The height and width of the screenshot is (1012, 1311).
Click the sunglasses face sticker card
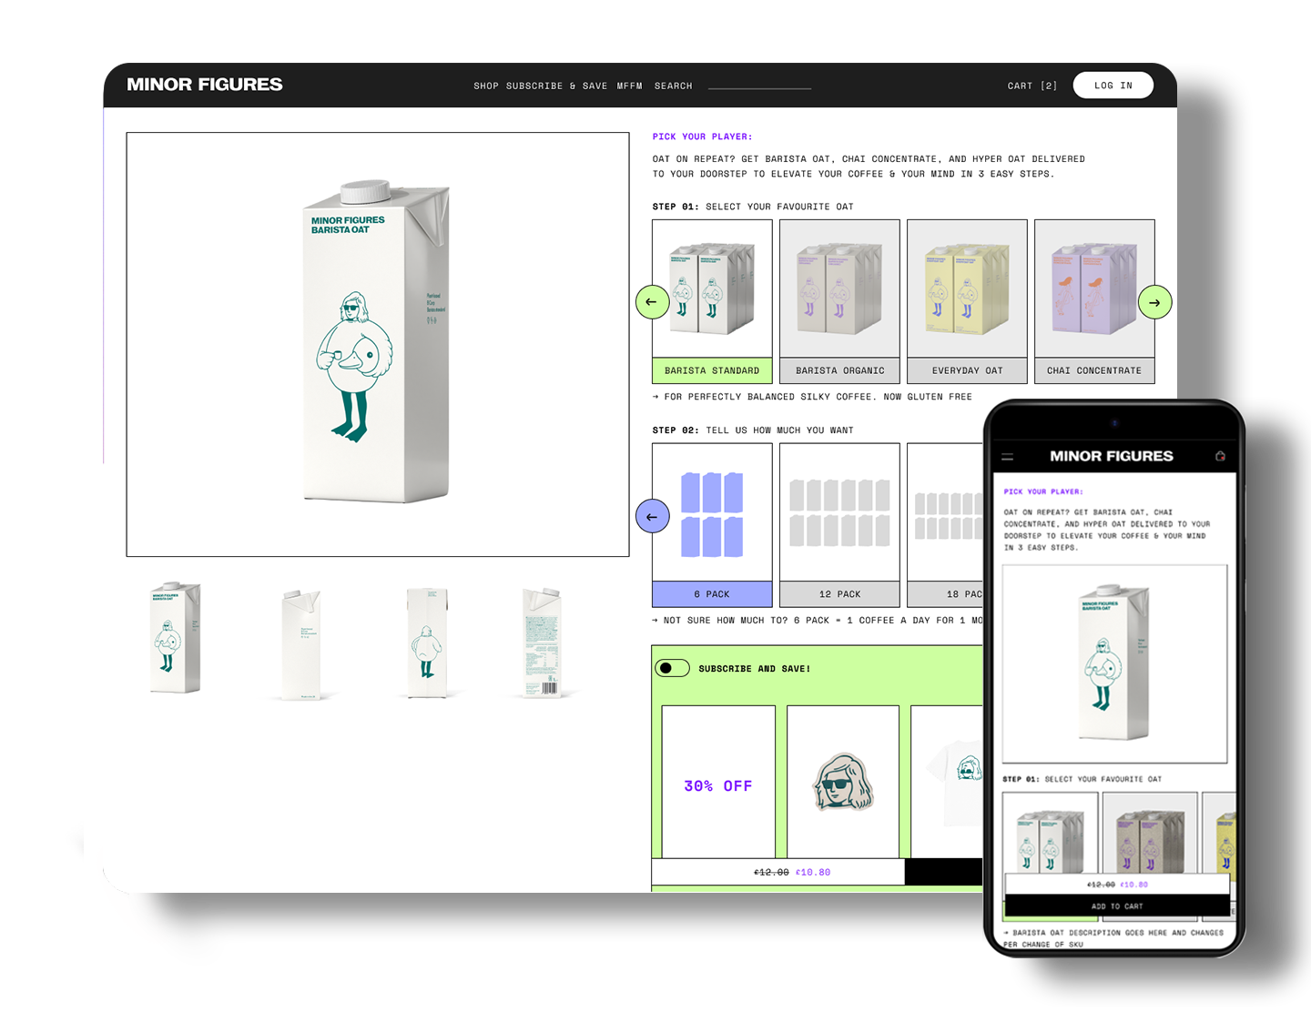pyautogui.click(x=843, y=782)
